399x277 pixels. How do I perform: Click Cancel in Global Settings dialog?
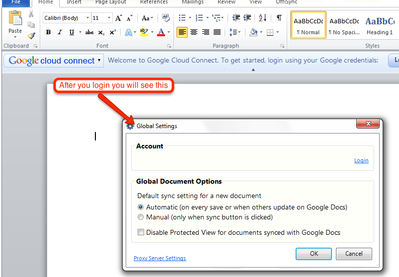pyautogui.click(x=354, y=254)
